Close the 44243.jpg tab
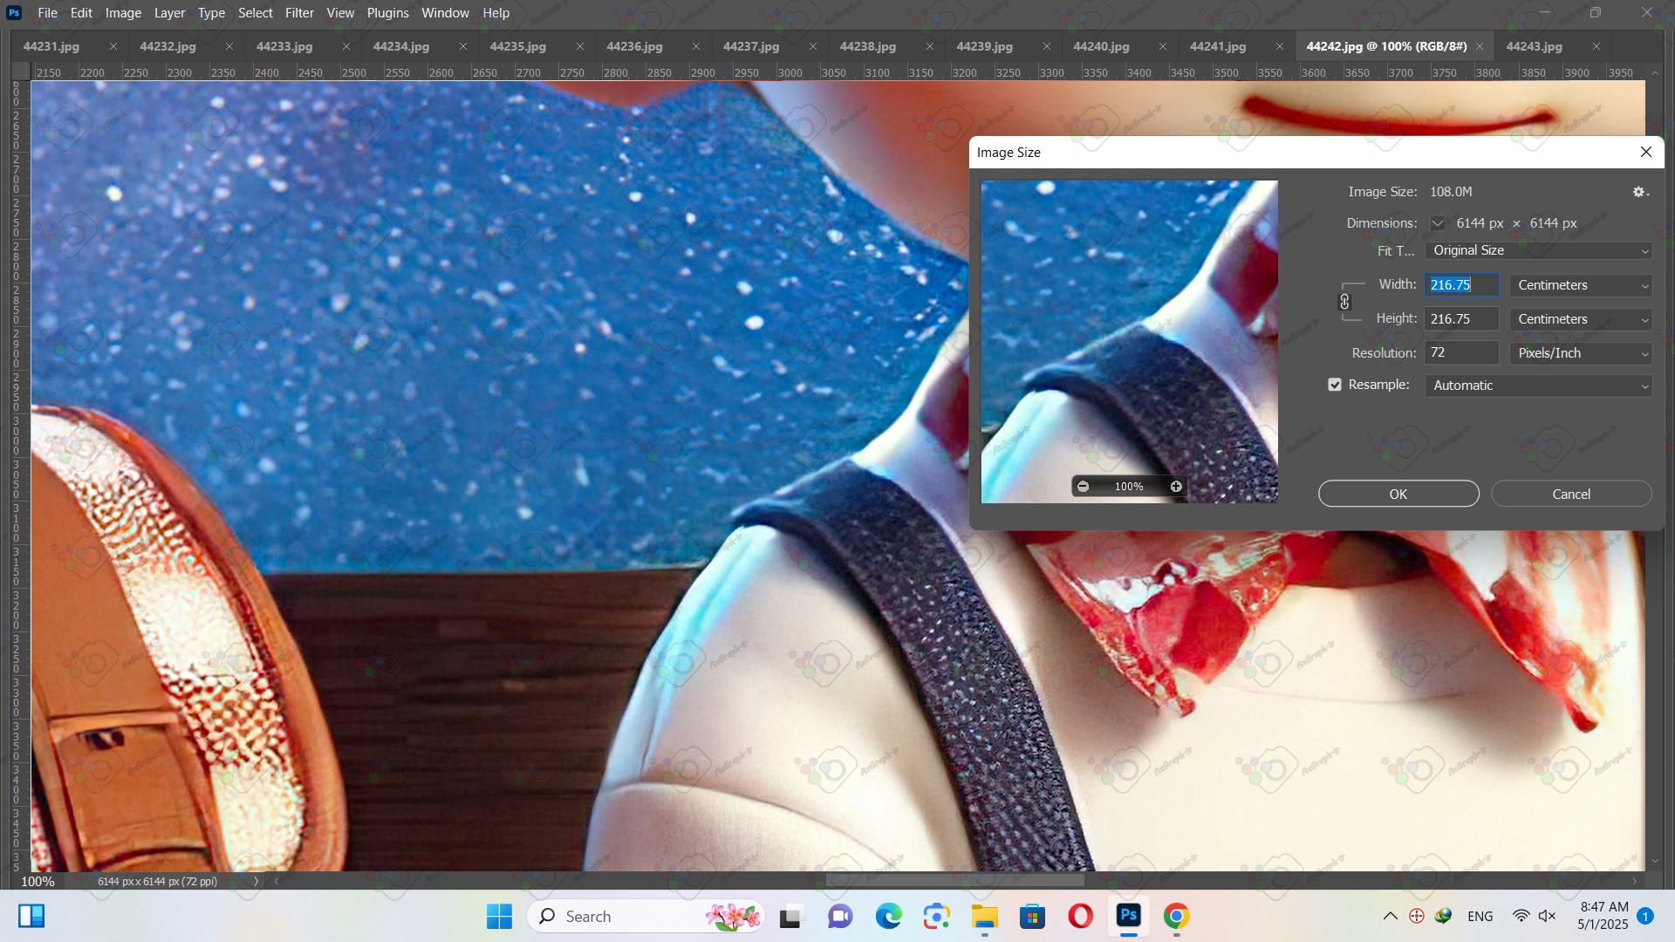This screenshot has width=1675, height=942. click(x=1596, y=46)
